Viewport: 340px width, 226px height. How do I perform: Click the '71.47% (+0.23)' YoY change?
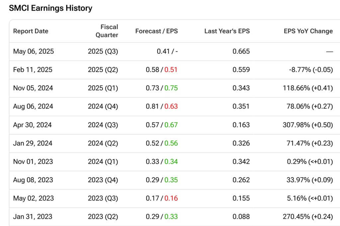click(310, 143)
